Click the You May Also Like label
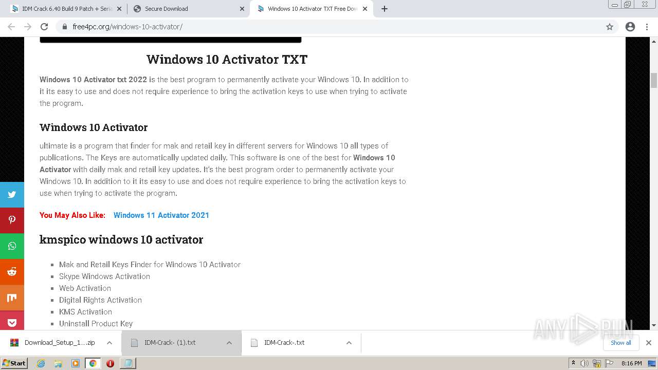This screenshot has width=658, height=370. point(72,215)
